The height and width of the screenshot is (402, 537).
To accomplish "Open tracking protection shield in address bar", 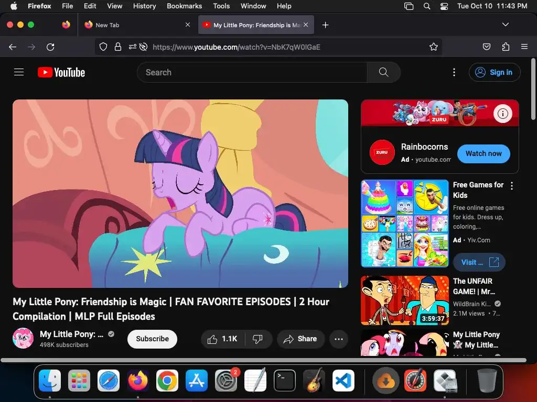I will click(103, 47).
